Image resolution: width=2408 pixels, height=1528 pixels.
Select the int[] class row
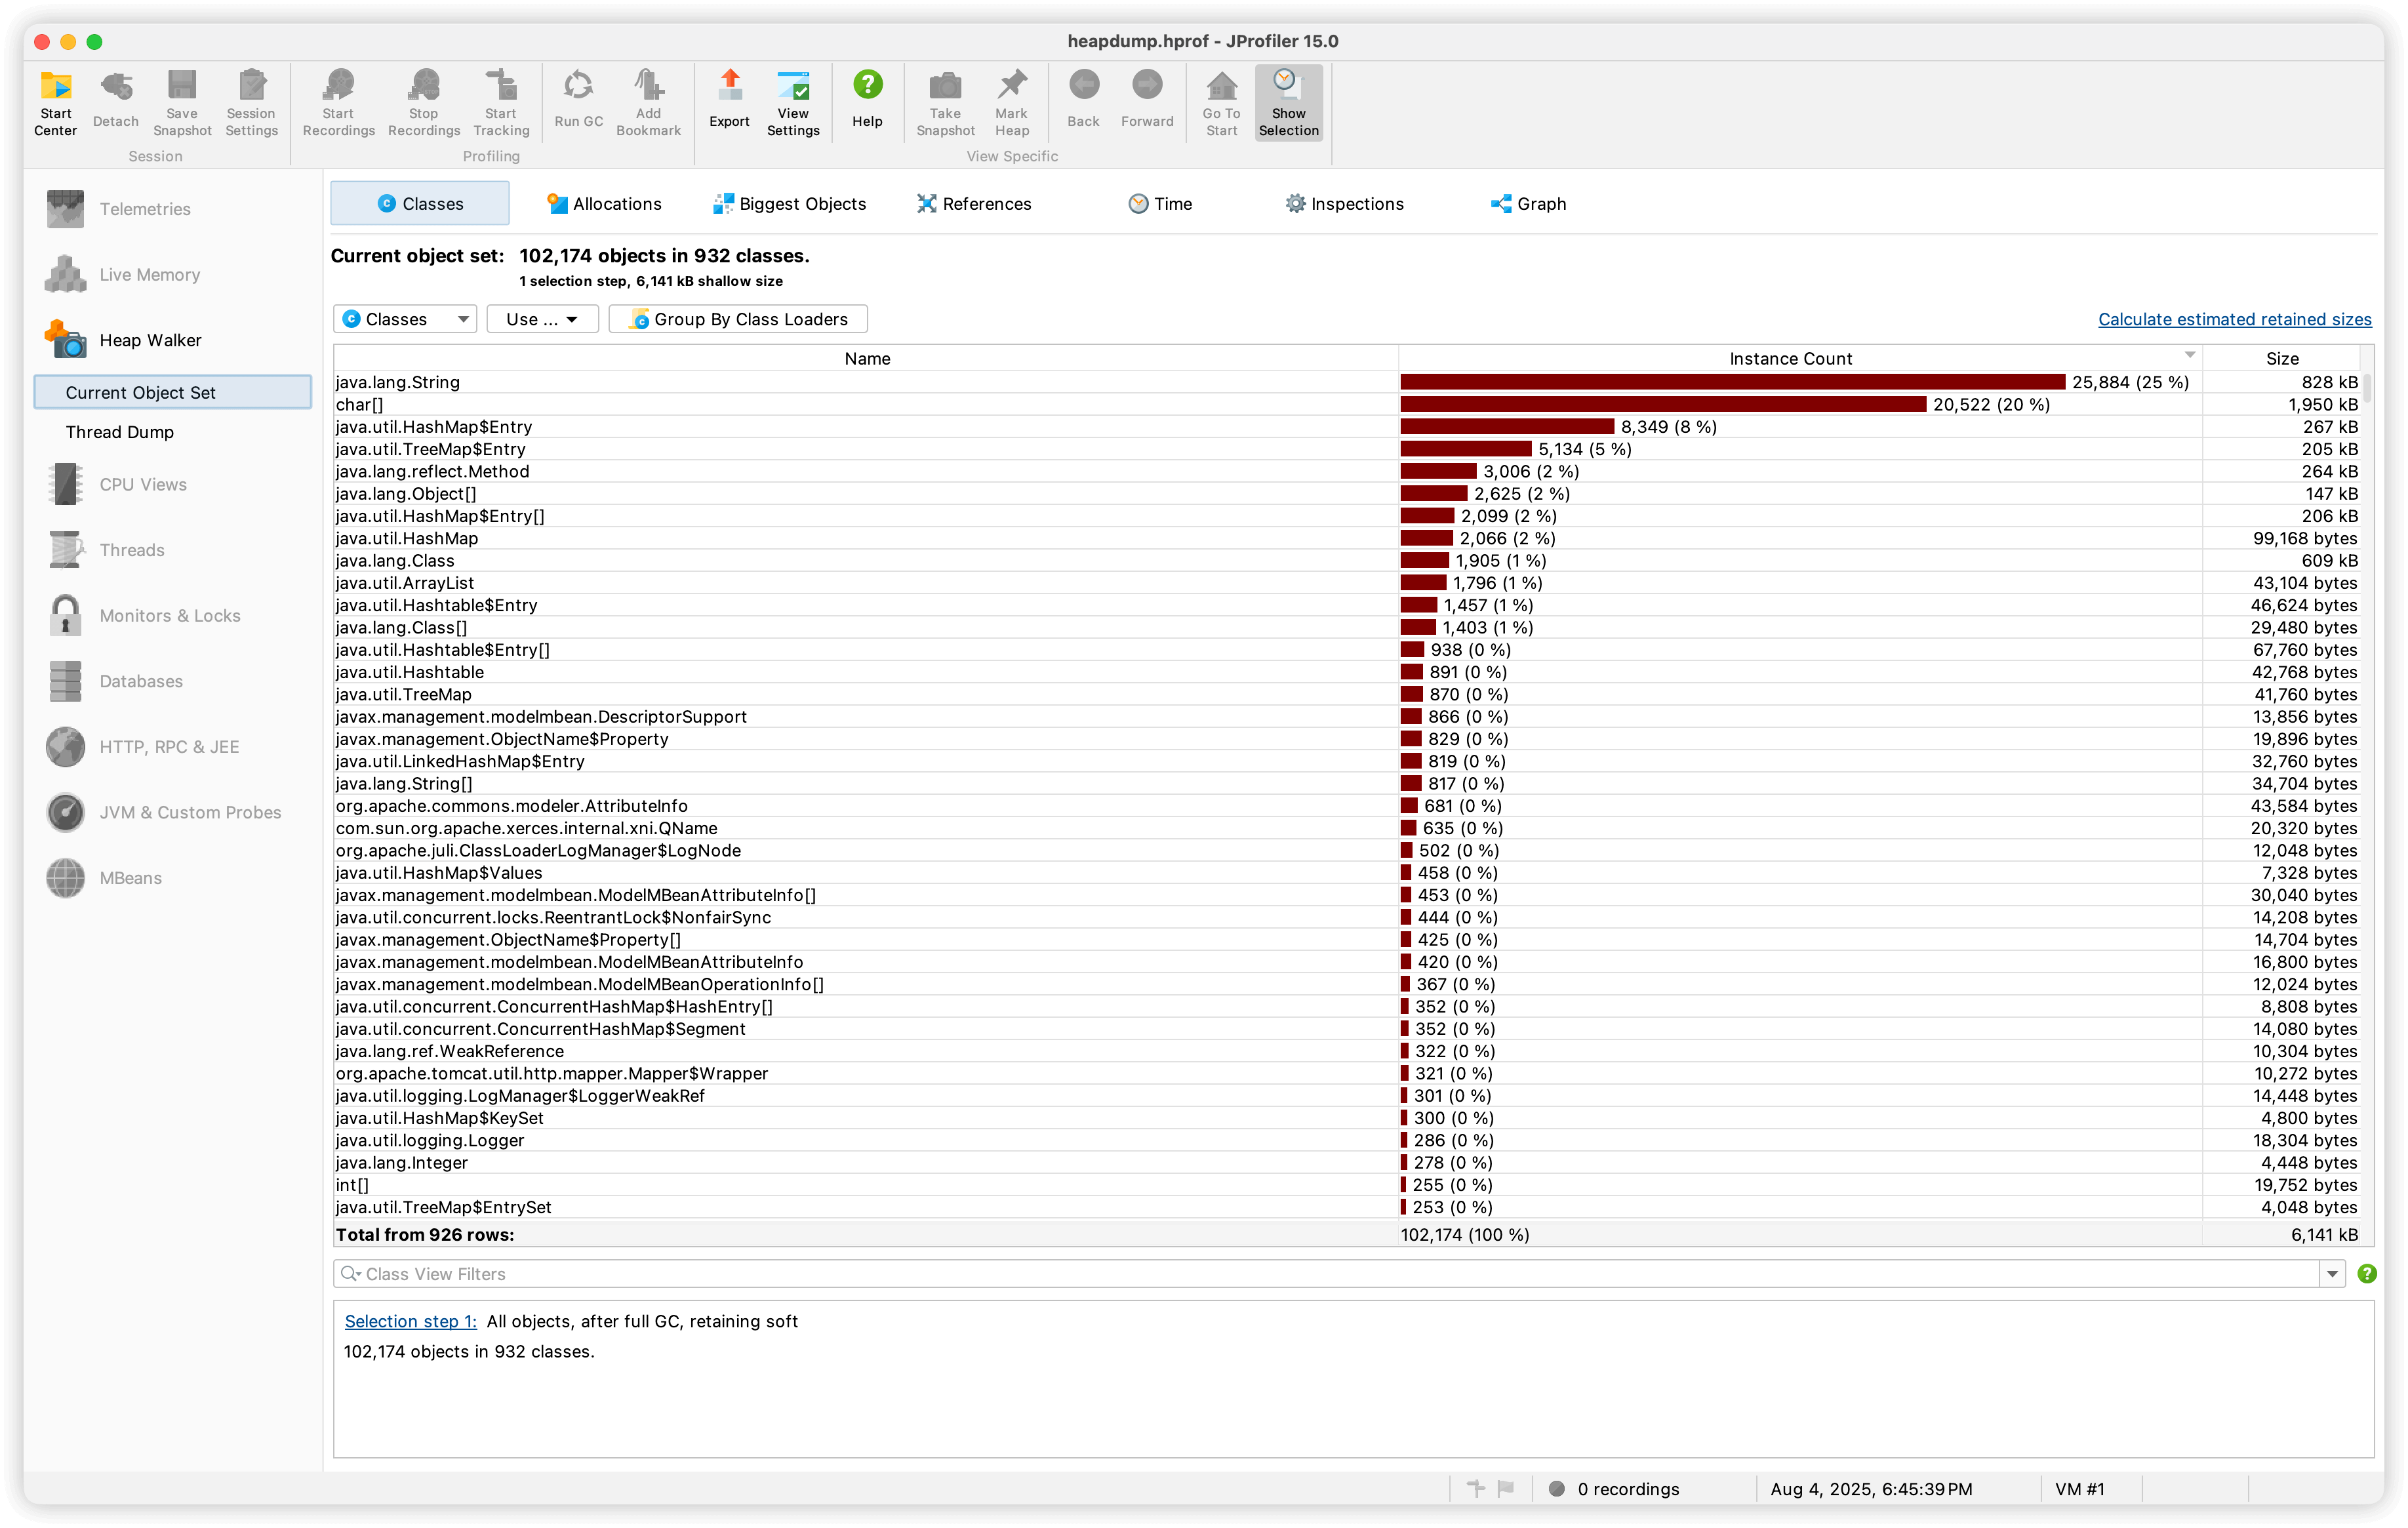tap(1346, 1185)
